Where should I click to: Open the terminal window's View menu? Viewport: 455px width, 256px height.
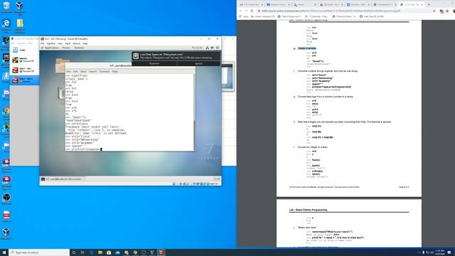pos(83,71)
